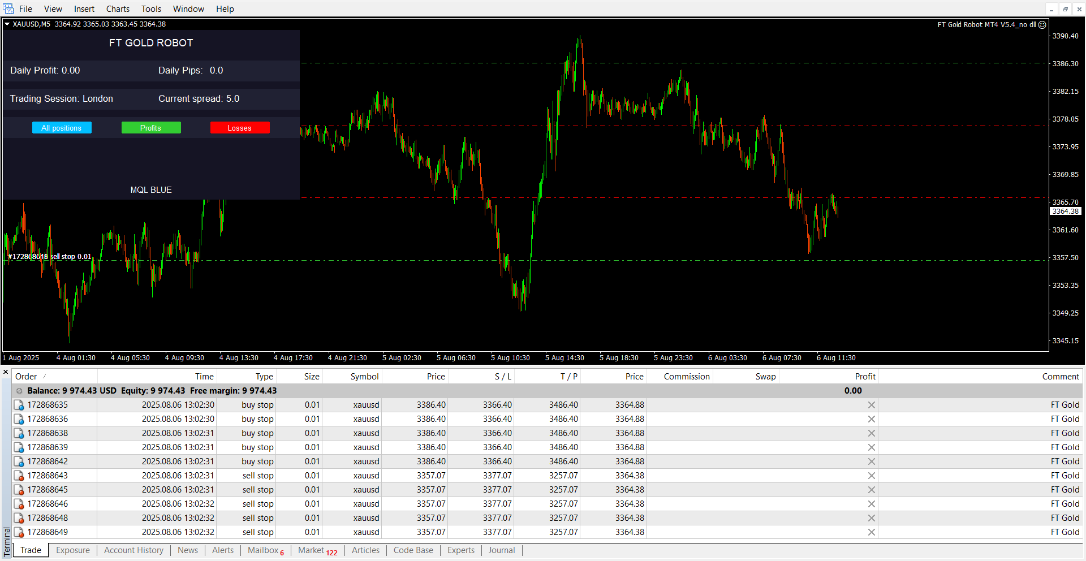
Task: Click the circle icon beside Balance summary
Action: [19, 391]
